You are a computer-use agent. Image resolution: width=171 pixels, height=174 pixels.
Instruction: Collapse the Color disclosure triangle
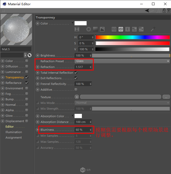[x=72, y=23]
